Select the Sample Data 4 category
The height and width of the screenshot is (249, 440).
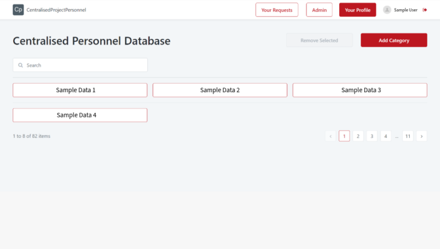pyautogui.click(x=80, y=115)
